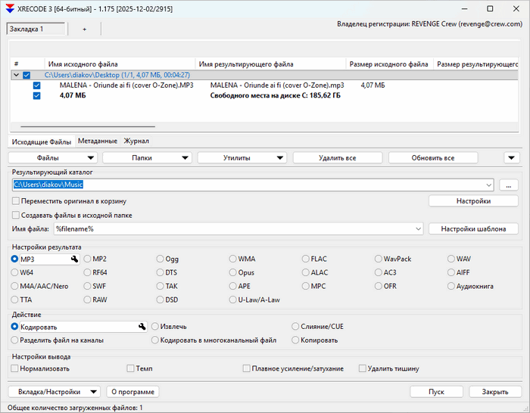The width and height of the screenshot is (530, 413).
Task: Select the FLAC output format
Action: pos(305,259)
